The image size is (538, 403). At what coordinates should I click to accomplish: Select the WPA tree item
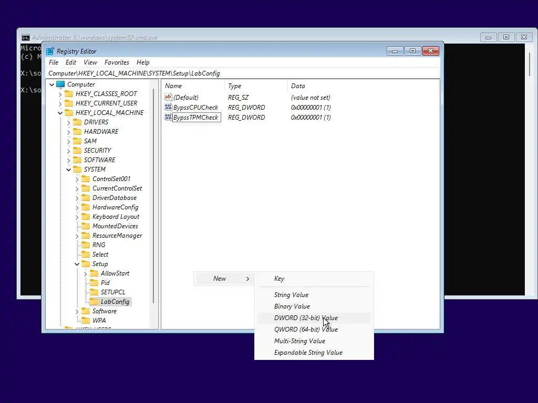pos(99,321)
